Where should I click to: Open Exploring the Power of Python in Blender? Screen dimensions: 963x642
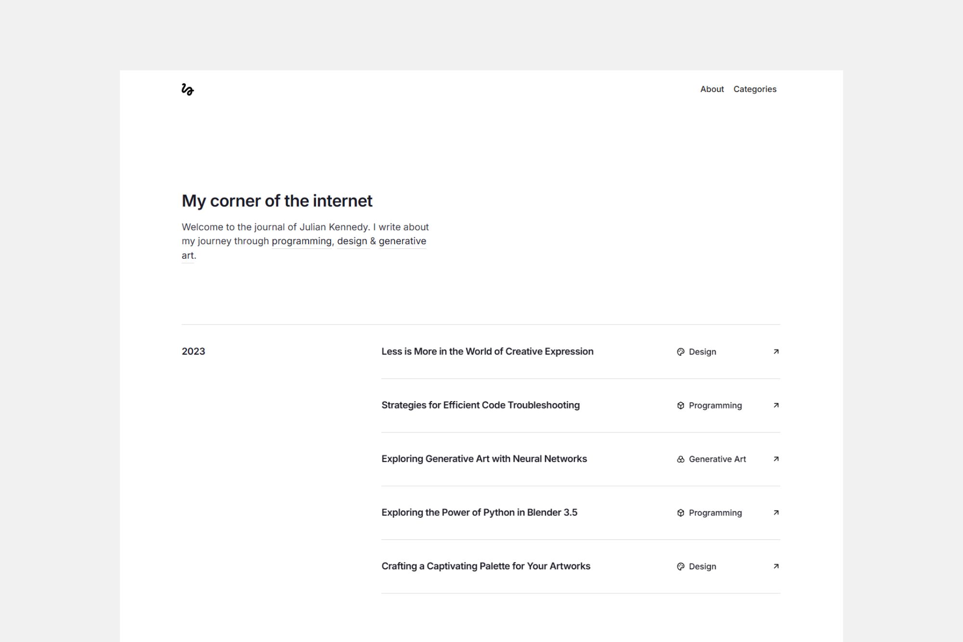tap(479, 512)
